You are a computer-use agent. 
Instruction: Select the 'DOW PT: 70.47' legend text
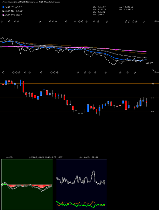pos(13,15)
